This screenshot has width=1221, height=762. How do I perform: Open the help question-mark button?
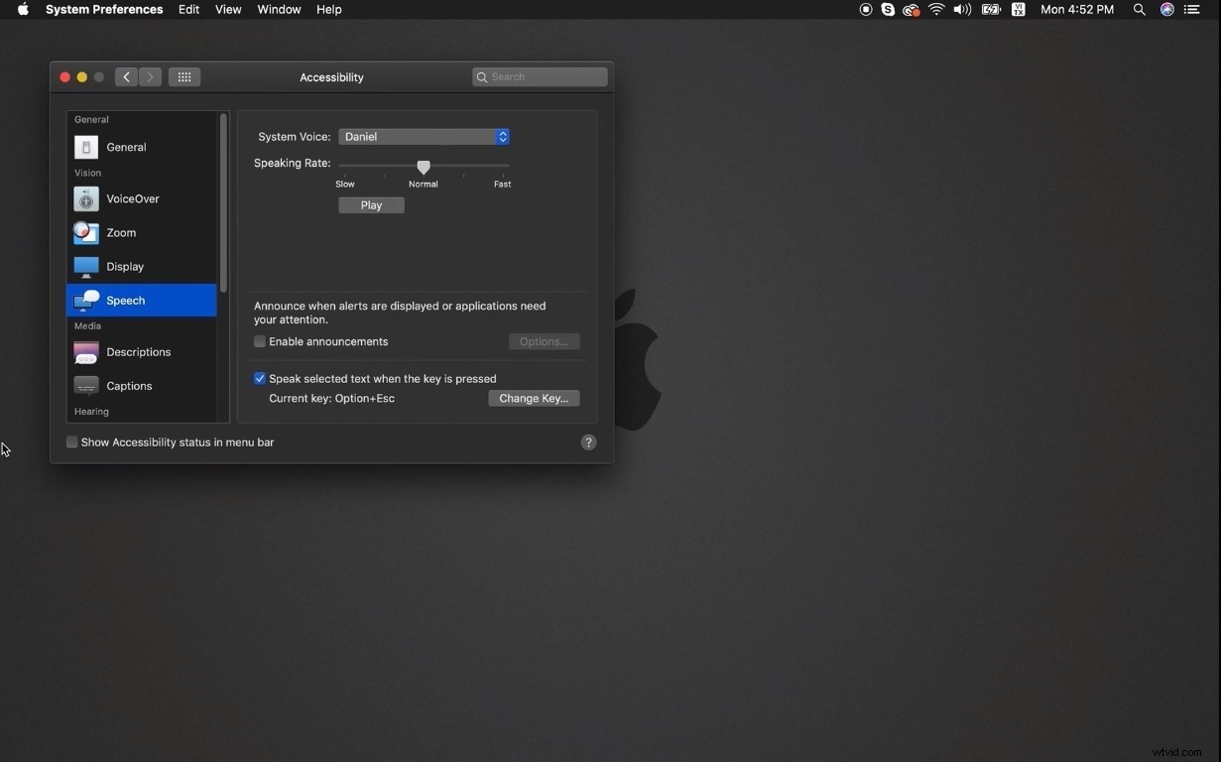click(588, 443)
